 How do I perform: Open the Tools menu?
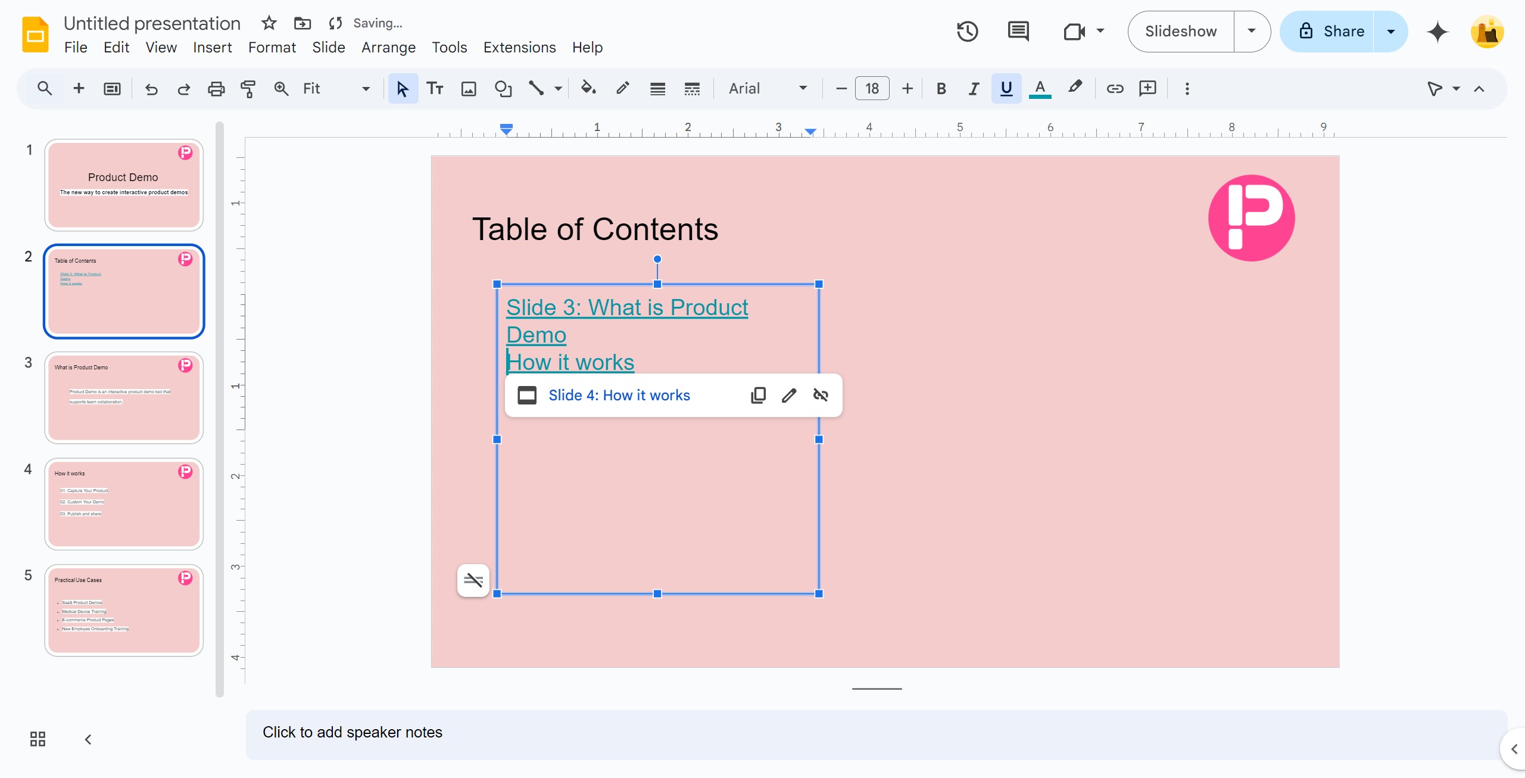coord(449,48)
